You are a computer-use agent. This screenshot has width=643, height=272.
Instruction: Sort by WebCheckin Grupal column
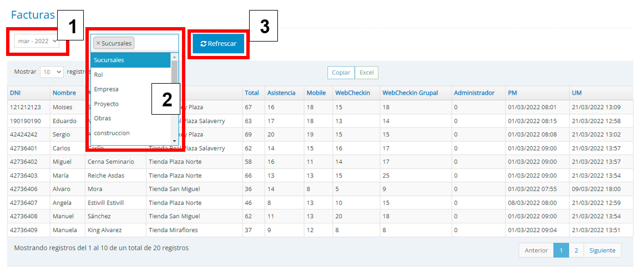click(409, 93)
